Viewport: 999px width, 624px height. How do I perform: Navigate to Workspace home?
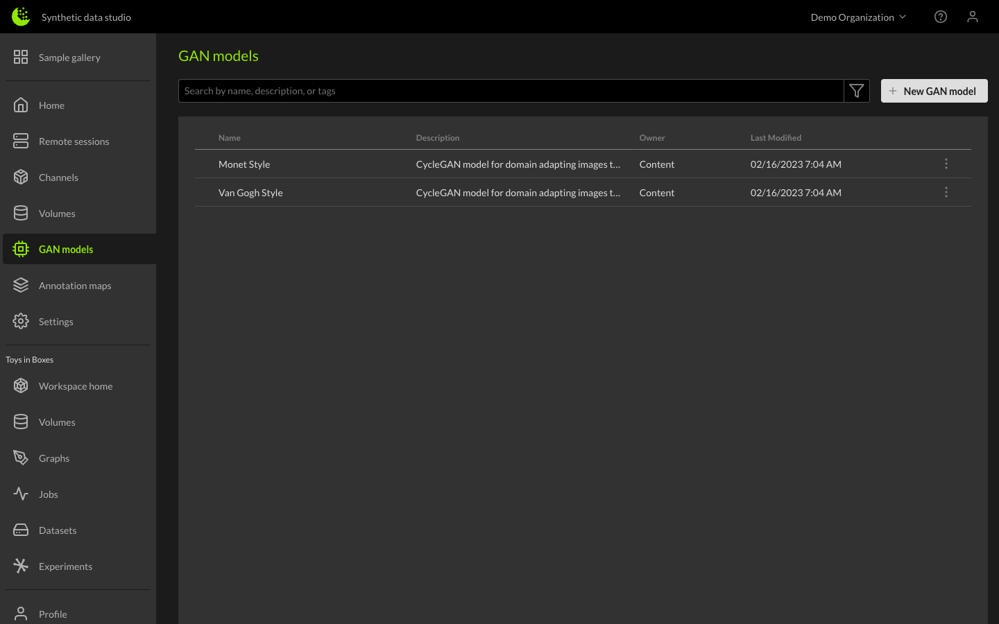pos(75,386)
